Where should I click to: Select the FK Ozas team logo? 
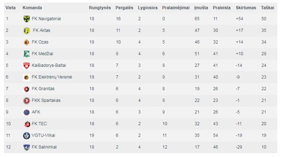26,42
